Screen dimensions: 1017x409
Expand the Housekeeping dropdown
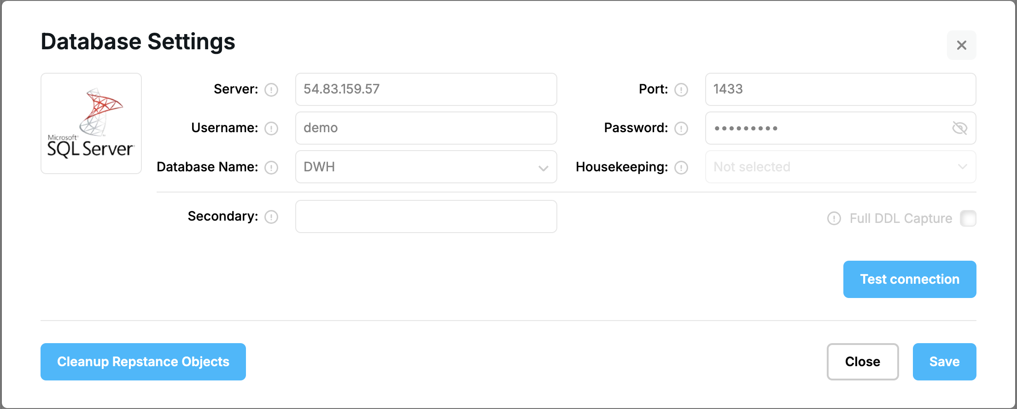(x=841, y=167)
